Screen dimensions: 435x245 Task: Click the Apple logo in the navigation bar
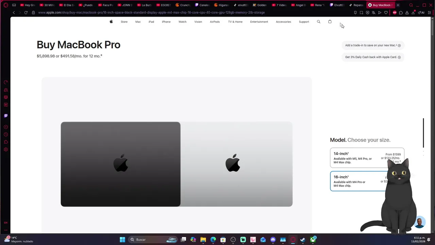point(111,21)
